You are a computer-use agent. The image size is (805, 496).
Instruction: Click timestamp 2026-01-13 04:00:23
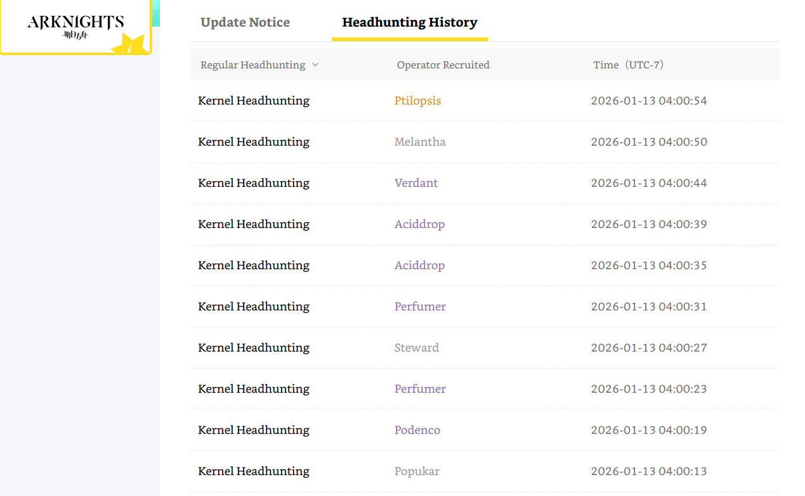pyautogui.click(x=649, y=389)
